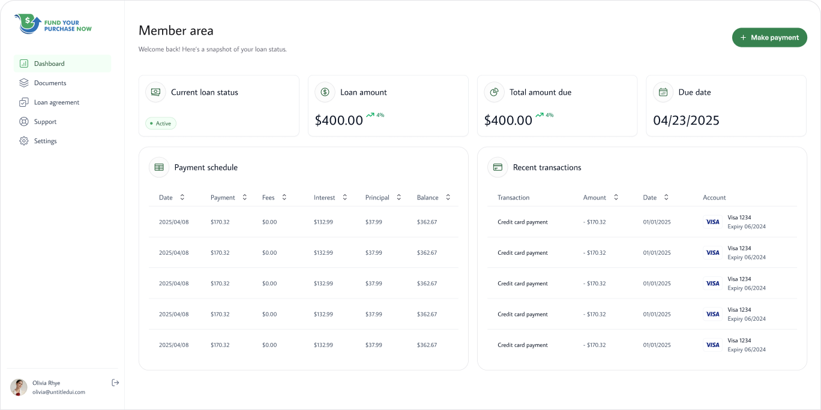Screen dimensions: 821x410
Task: Click the Recent transactions wallet icon
Action: click(498, 167)
